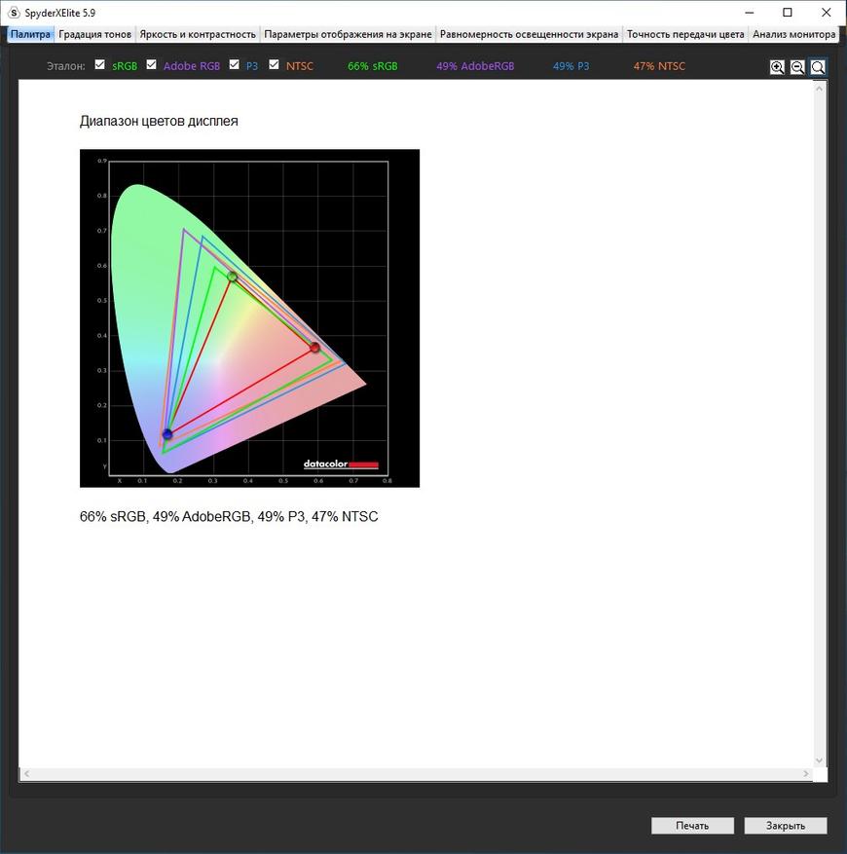Click the gamut summary text below chart
Image resolution: width=847 pixels, height=854 pixels.
[x=229, y=516]
